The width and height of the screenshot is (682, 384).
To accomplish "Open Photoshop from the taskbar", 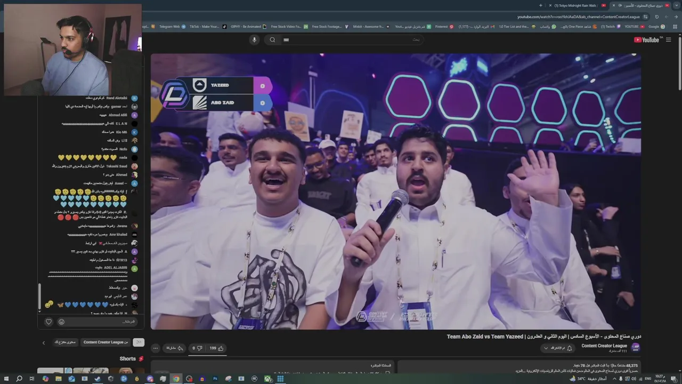I will [x=215, y=379].
